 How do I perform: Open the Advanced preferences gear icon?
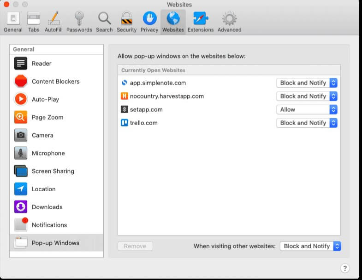click(229, 22)
